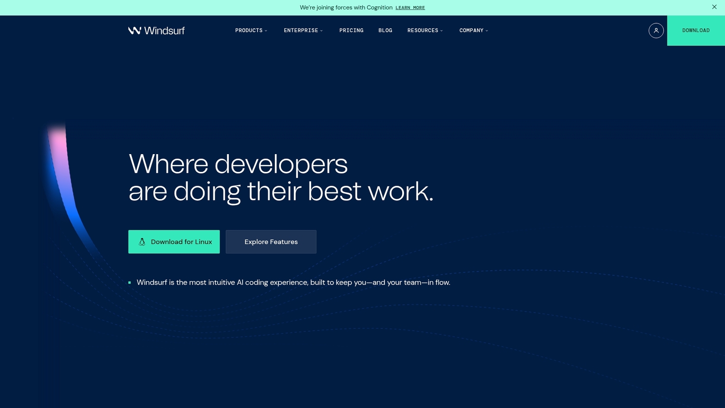Click the Company chevron arrow

[487, 31]
